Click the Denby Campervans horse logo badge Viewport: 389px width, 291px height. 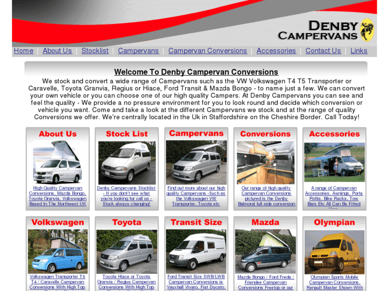coord(367,30)
